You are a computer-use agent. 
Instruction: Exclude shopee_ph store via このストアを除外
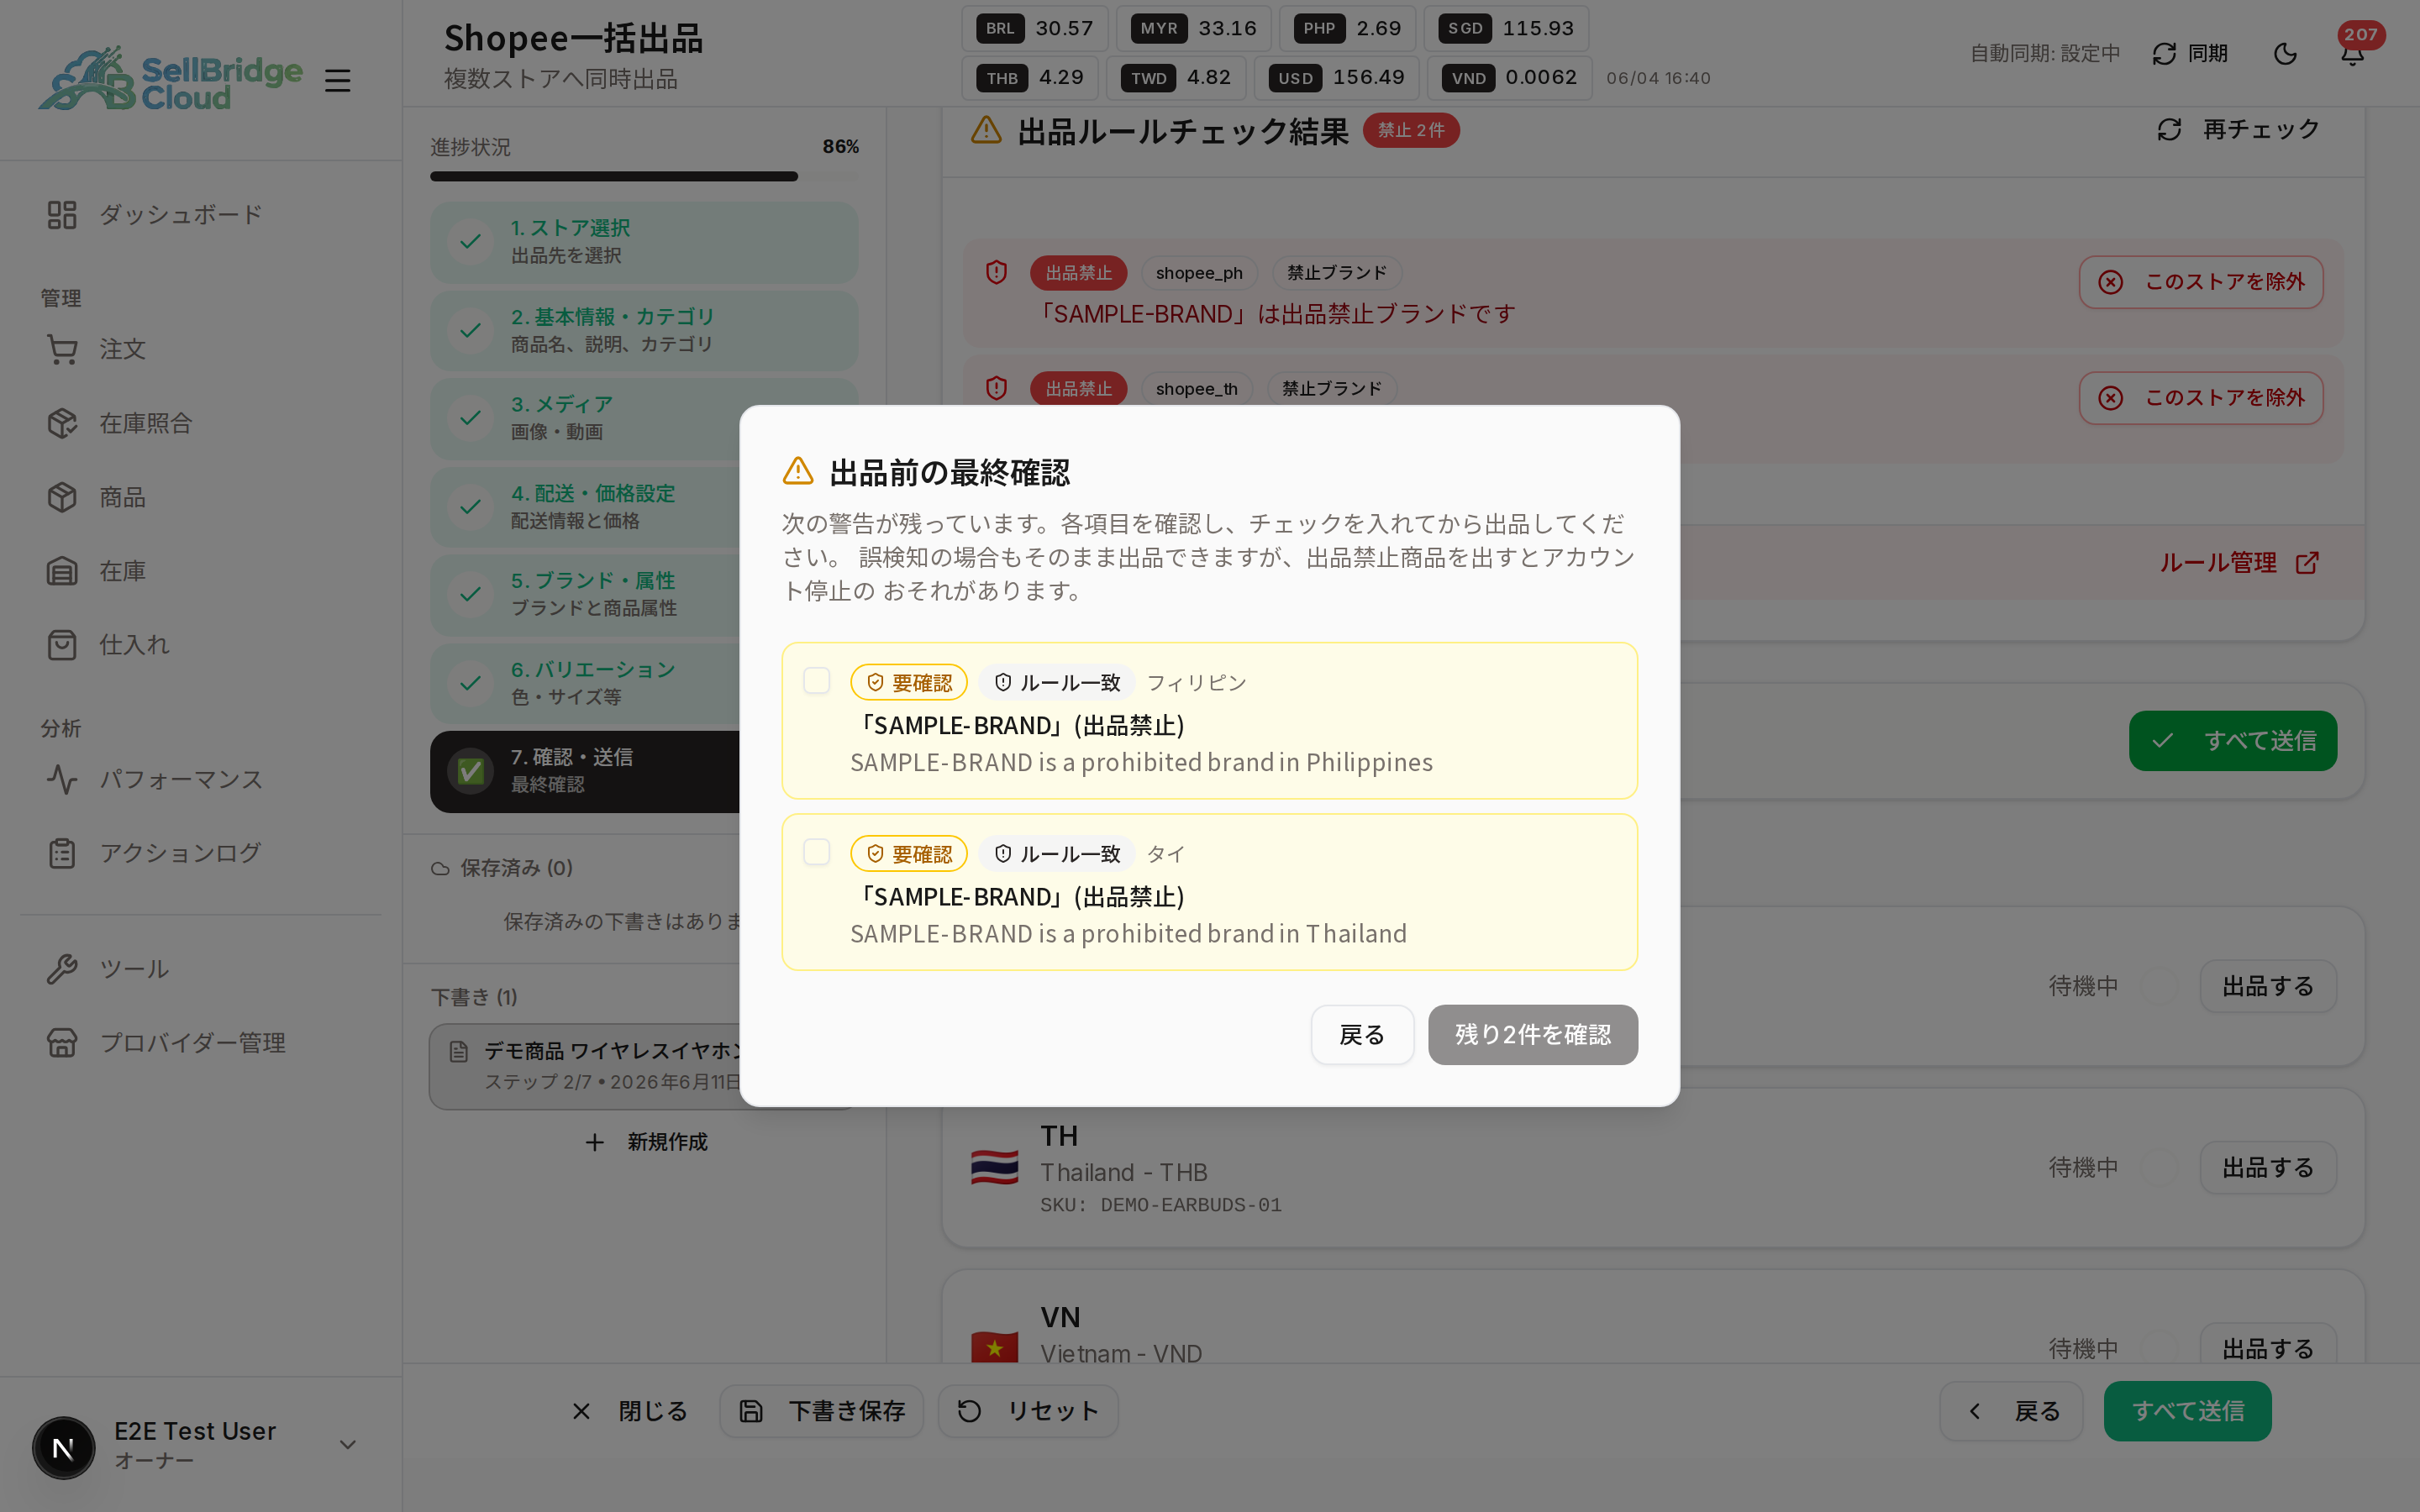(2200, 282)
